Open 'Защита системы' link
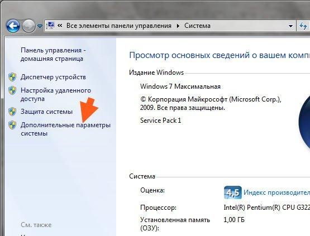 tap(46, 112)
